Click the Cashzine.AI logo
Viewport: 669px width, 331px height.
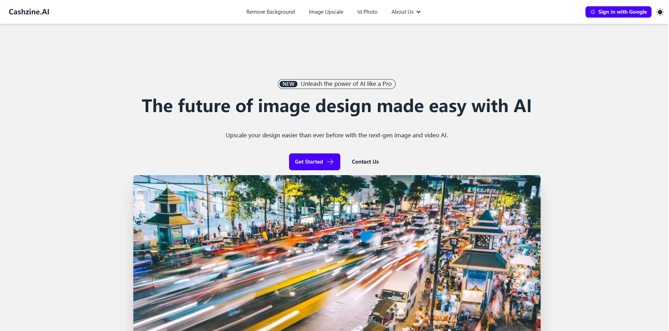pyautogui.click(x=29, y=12)
